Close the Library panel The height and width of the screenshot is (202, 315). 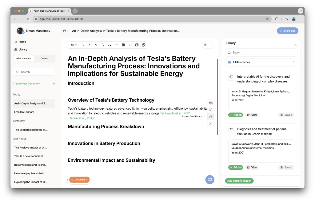click(295, 45)
